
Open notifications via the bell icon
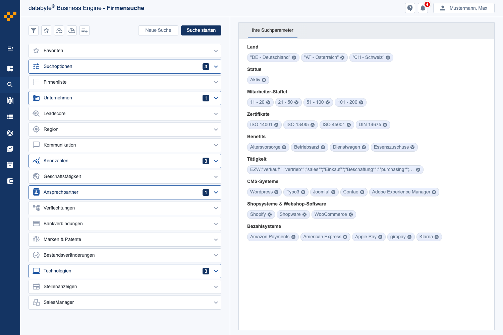(x=423, y=8)
